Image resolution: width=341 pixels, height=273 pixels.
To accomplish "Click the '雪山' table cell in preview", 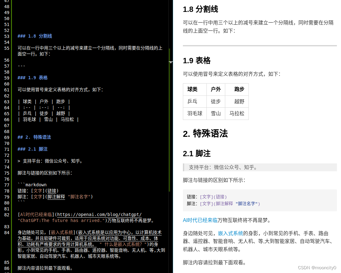I will pyautogui.click(x=216, y=114).
